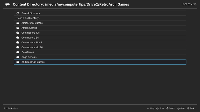Open the Commodore 64 folder
200x112 pixels.
pos(30,38)
